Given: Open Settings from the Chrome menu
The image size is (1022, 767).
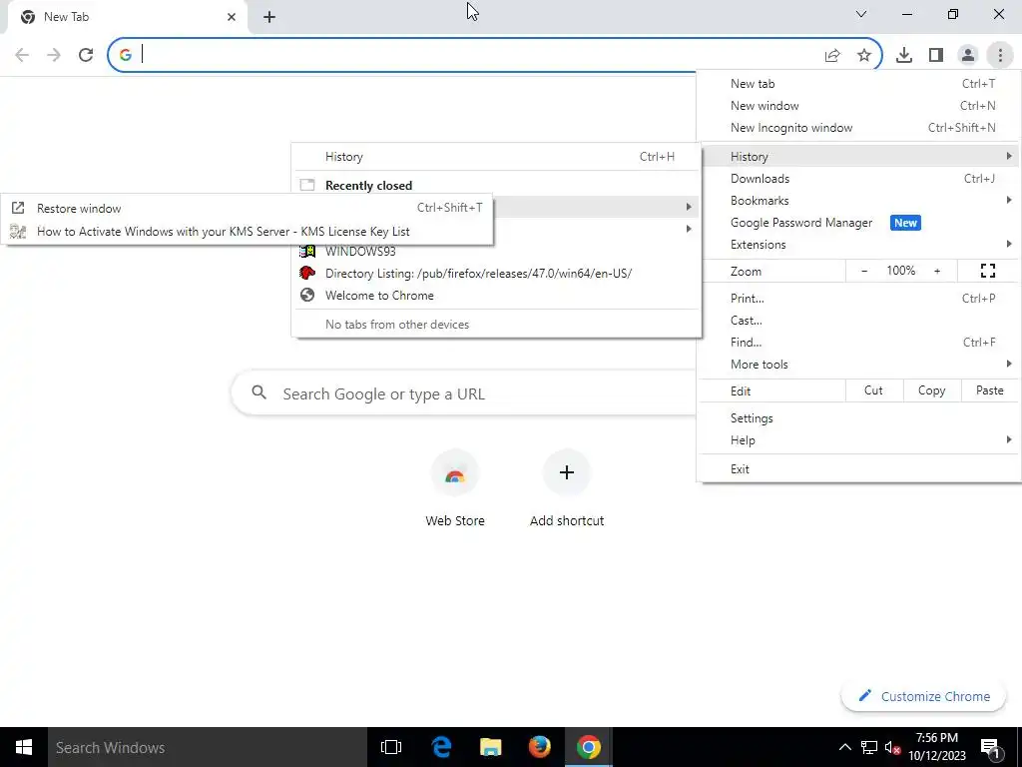Looking at the screenshot, I should tap(858, 418).
